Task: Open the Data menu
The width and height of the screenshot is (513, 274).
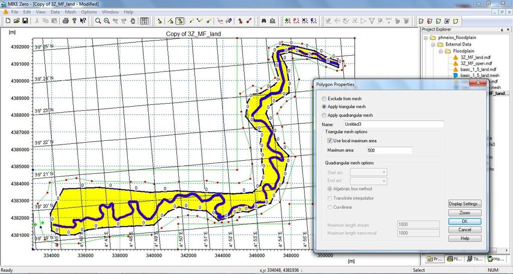Action: 55,12
